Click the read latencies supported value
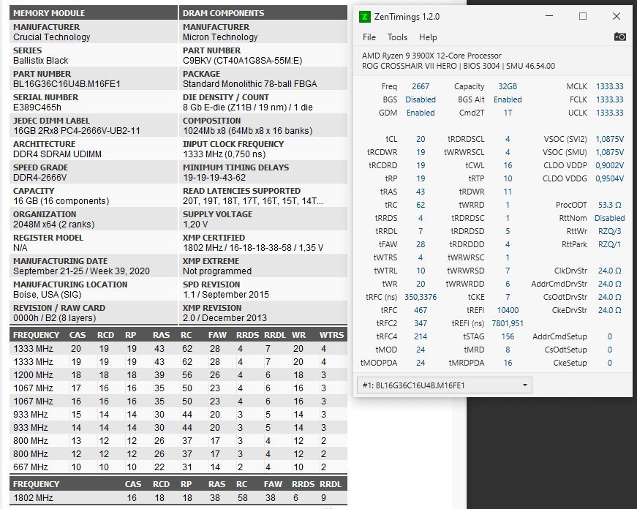This screenshot has height=509, width=637. tap(253, 201)
